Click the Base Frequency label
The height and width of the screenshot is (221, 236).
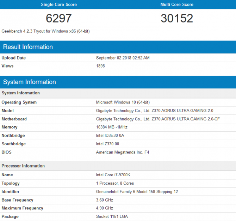pos(17,200)
